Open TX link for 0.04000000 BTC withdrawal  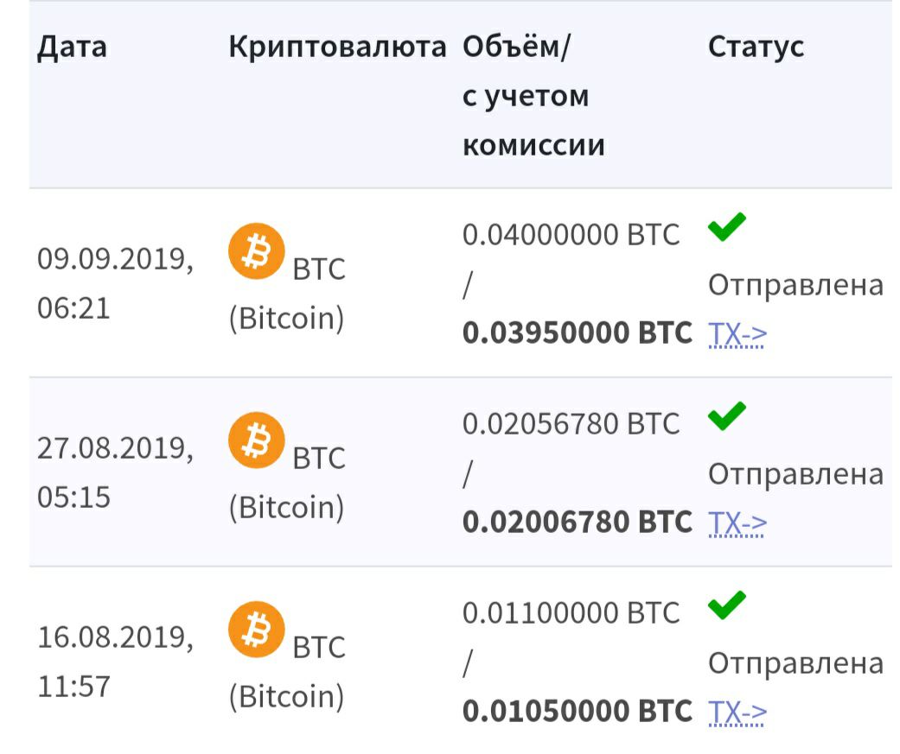(x=737, y=334)
